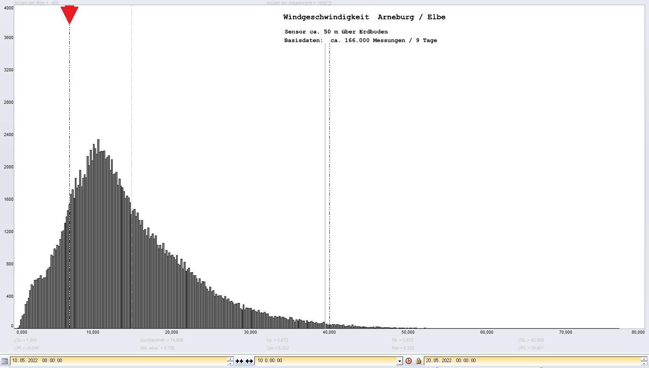
Task: Click the x-axis label 10,000
Action: coord(93,332)
